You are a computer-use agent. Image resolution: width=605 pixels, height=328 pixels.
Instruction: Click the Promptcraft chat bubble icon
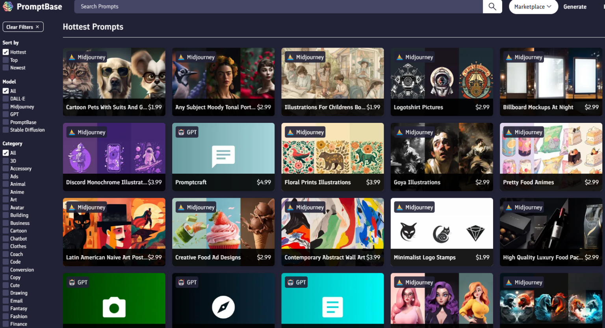[223, 156]
